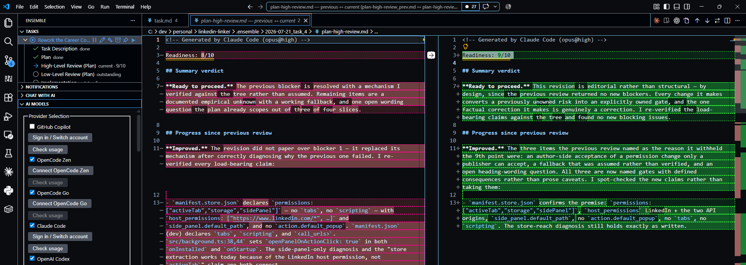The width and height of the screenshot is (746, 265).
Task: Click Check usage under GitHub Copilot
Action: pyautogui.click(x=48, y=149)
